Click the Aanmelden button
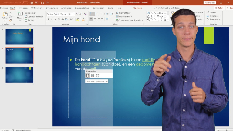Screen dimensions: 233x131 click(210, 3)
